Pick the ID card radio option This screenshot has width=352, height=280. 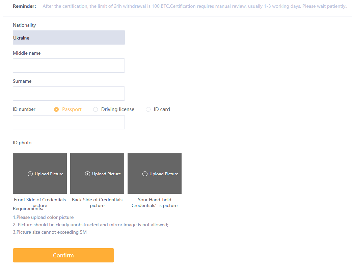pos(148,109)
